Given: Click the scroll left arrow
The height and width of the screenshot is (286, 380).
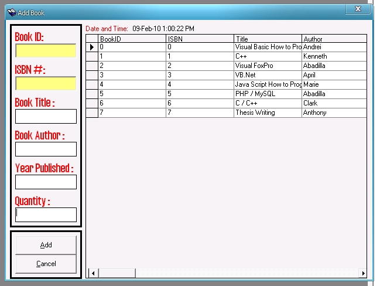Looking at the screenshot, I should point(93,273).
